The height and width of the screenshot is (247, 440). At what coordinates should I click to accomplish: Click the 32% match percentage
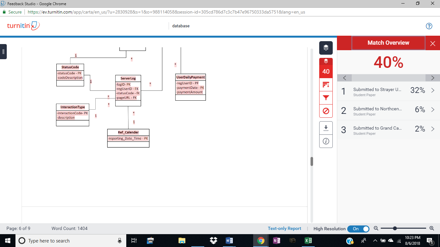click(x=418, y=90)
